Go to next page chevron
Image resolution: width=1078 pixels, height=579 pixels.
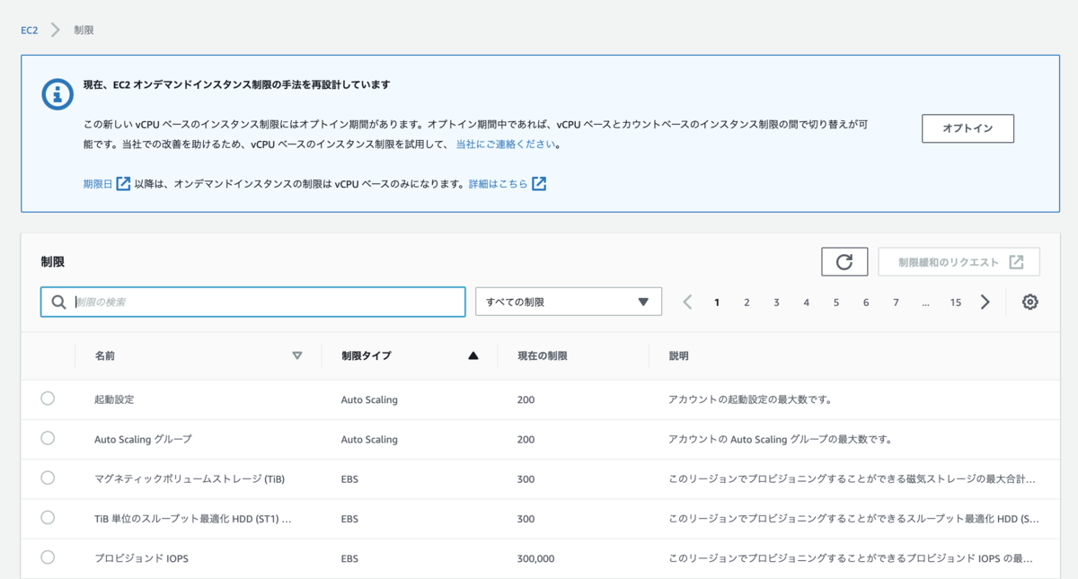[x=985, y=303]
